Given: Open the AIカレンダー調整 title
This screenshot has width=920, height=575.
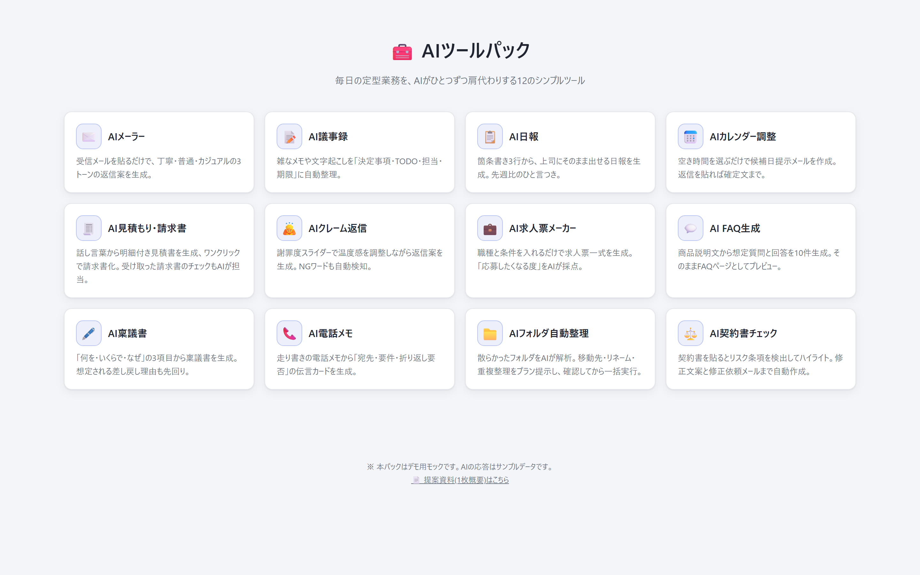Looking at the screenshot, I should click(743, 136).
